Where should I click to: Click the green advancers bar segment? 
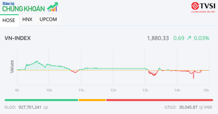pos(41,100)
